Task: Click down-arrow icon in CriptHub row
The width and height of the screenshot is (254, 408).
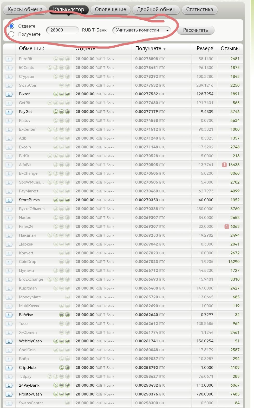Action: coord(62,368)
